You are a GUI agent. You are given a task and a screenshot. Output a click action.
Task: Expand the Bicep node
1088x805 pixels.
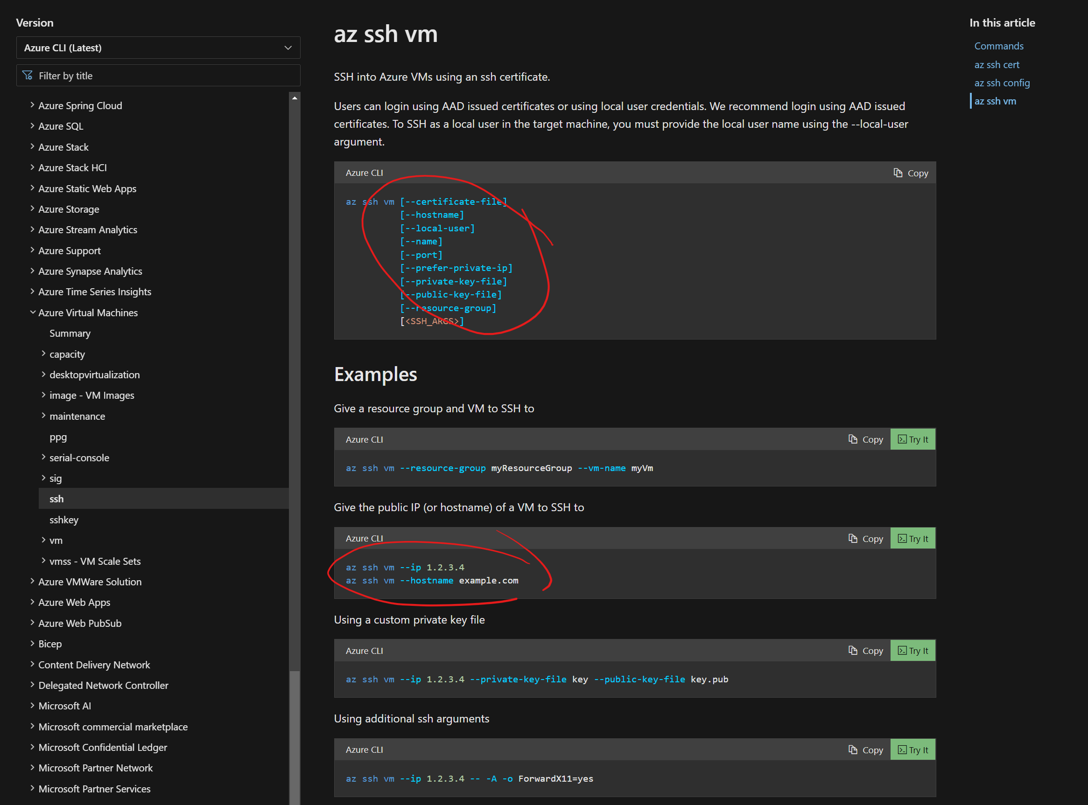click(x=32, y=644)
